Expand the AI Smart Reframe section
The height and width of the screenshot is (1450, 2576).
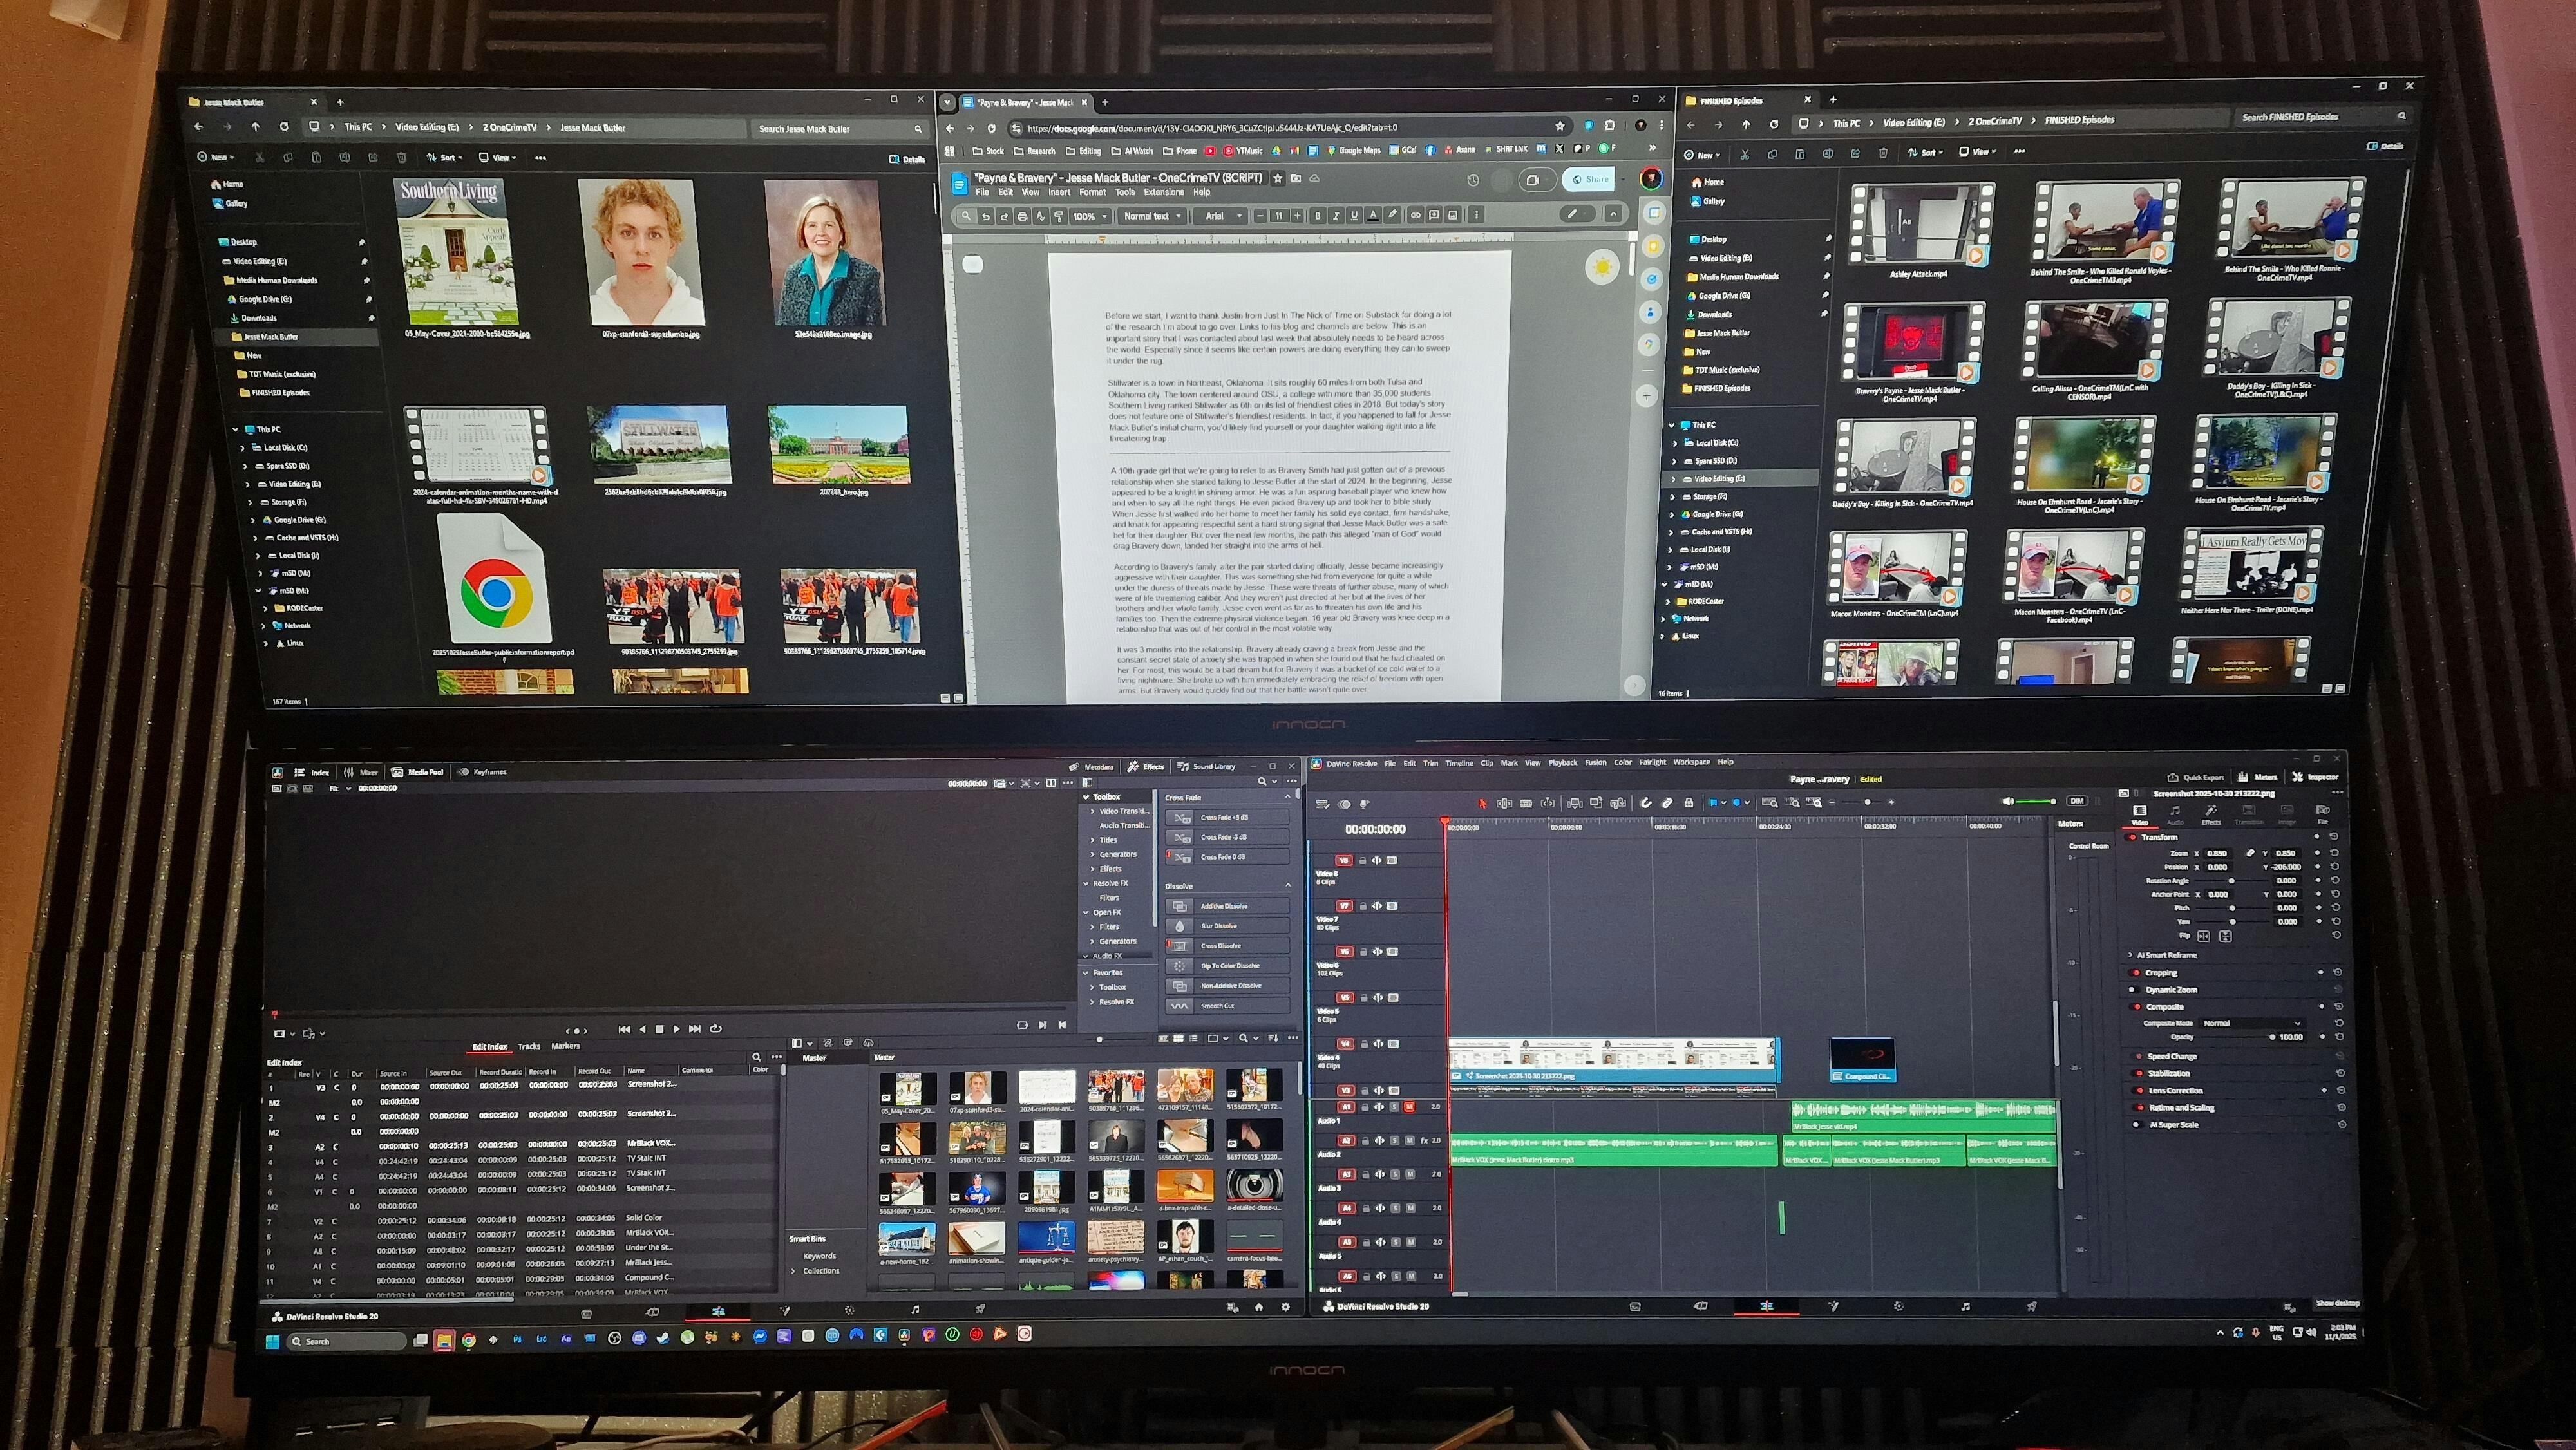pyautogui.click(x=2131, y=955)
